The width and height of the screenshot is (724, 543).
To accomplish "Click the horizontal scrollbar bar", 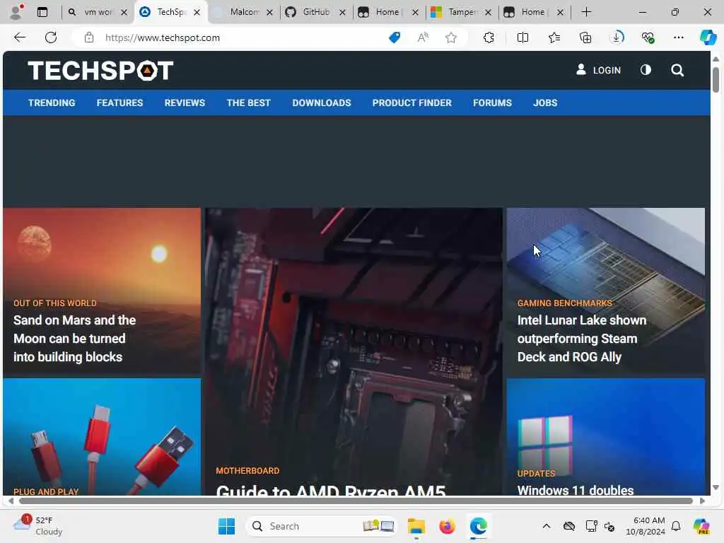I will click(356, 501).
